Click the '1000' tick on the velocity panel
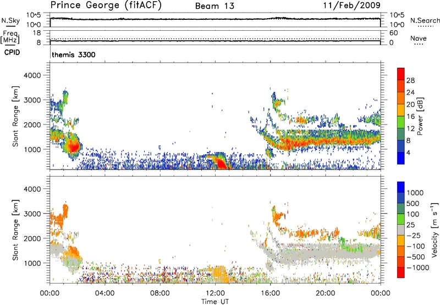The width and height of the screenshot is (440, 305). (32, 263)
